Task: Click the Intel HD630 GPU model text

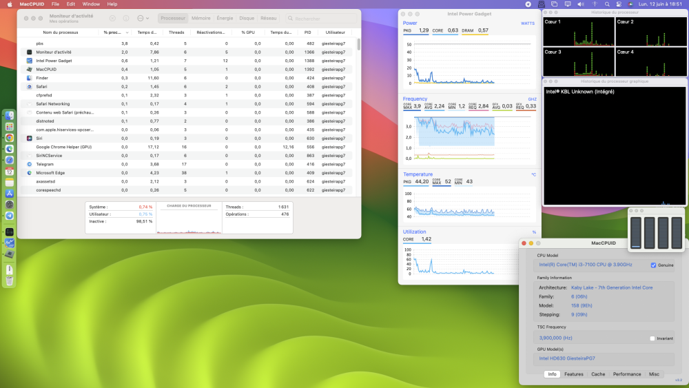Action: pyautogui.click(x=567, y=358)
